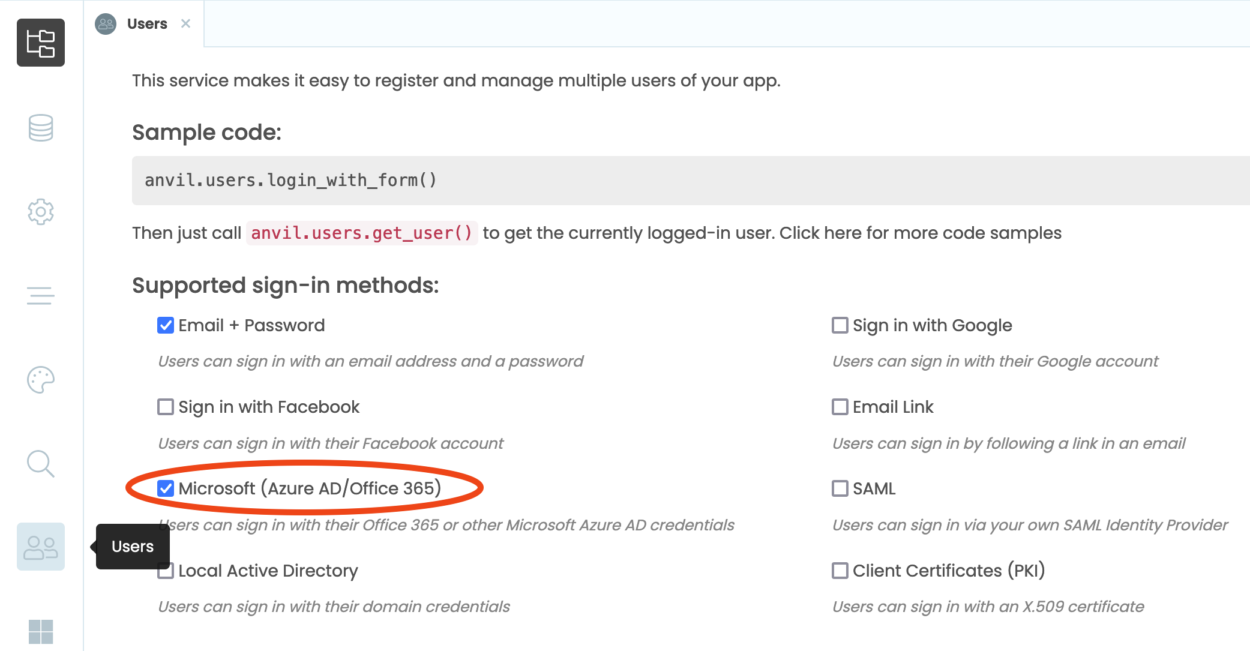
Task: Select the anvil.users.login_with_form() sample code
Action: [x=290, y=179]
